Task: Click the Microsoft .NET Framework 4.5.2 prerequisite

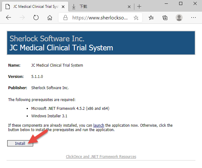Action: pyautogui.click(x=70, y=108)
